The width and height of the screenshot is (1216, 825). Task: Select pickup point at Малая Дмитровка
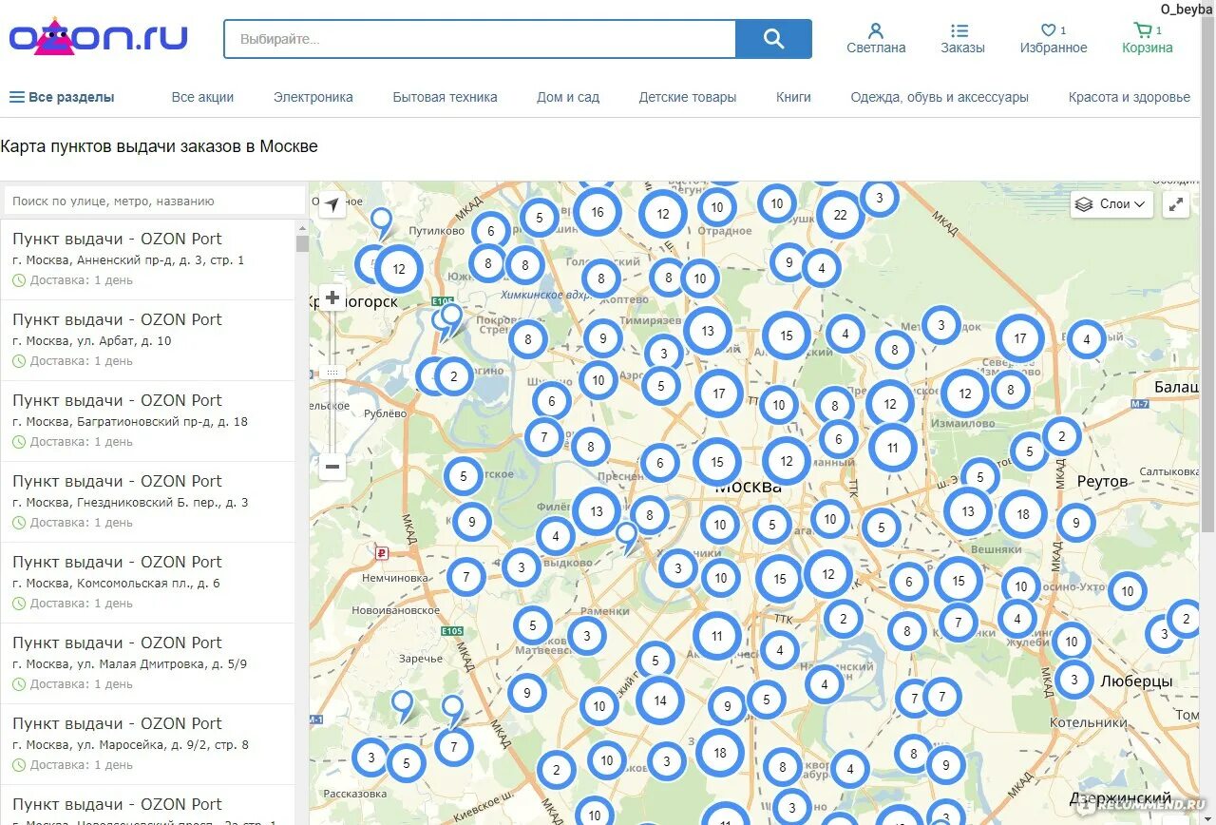(x=148, y=663)
